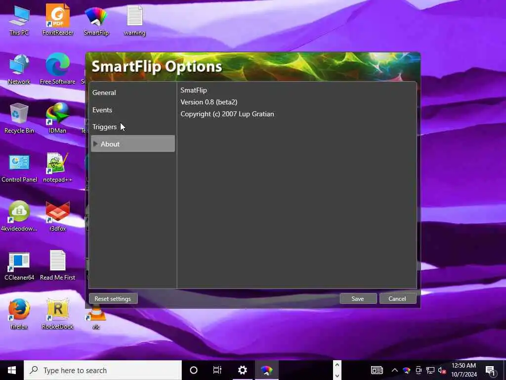This screenshot has width=506, height=380.
Task: Open the network tray icon
Action: tap(430, 370)
